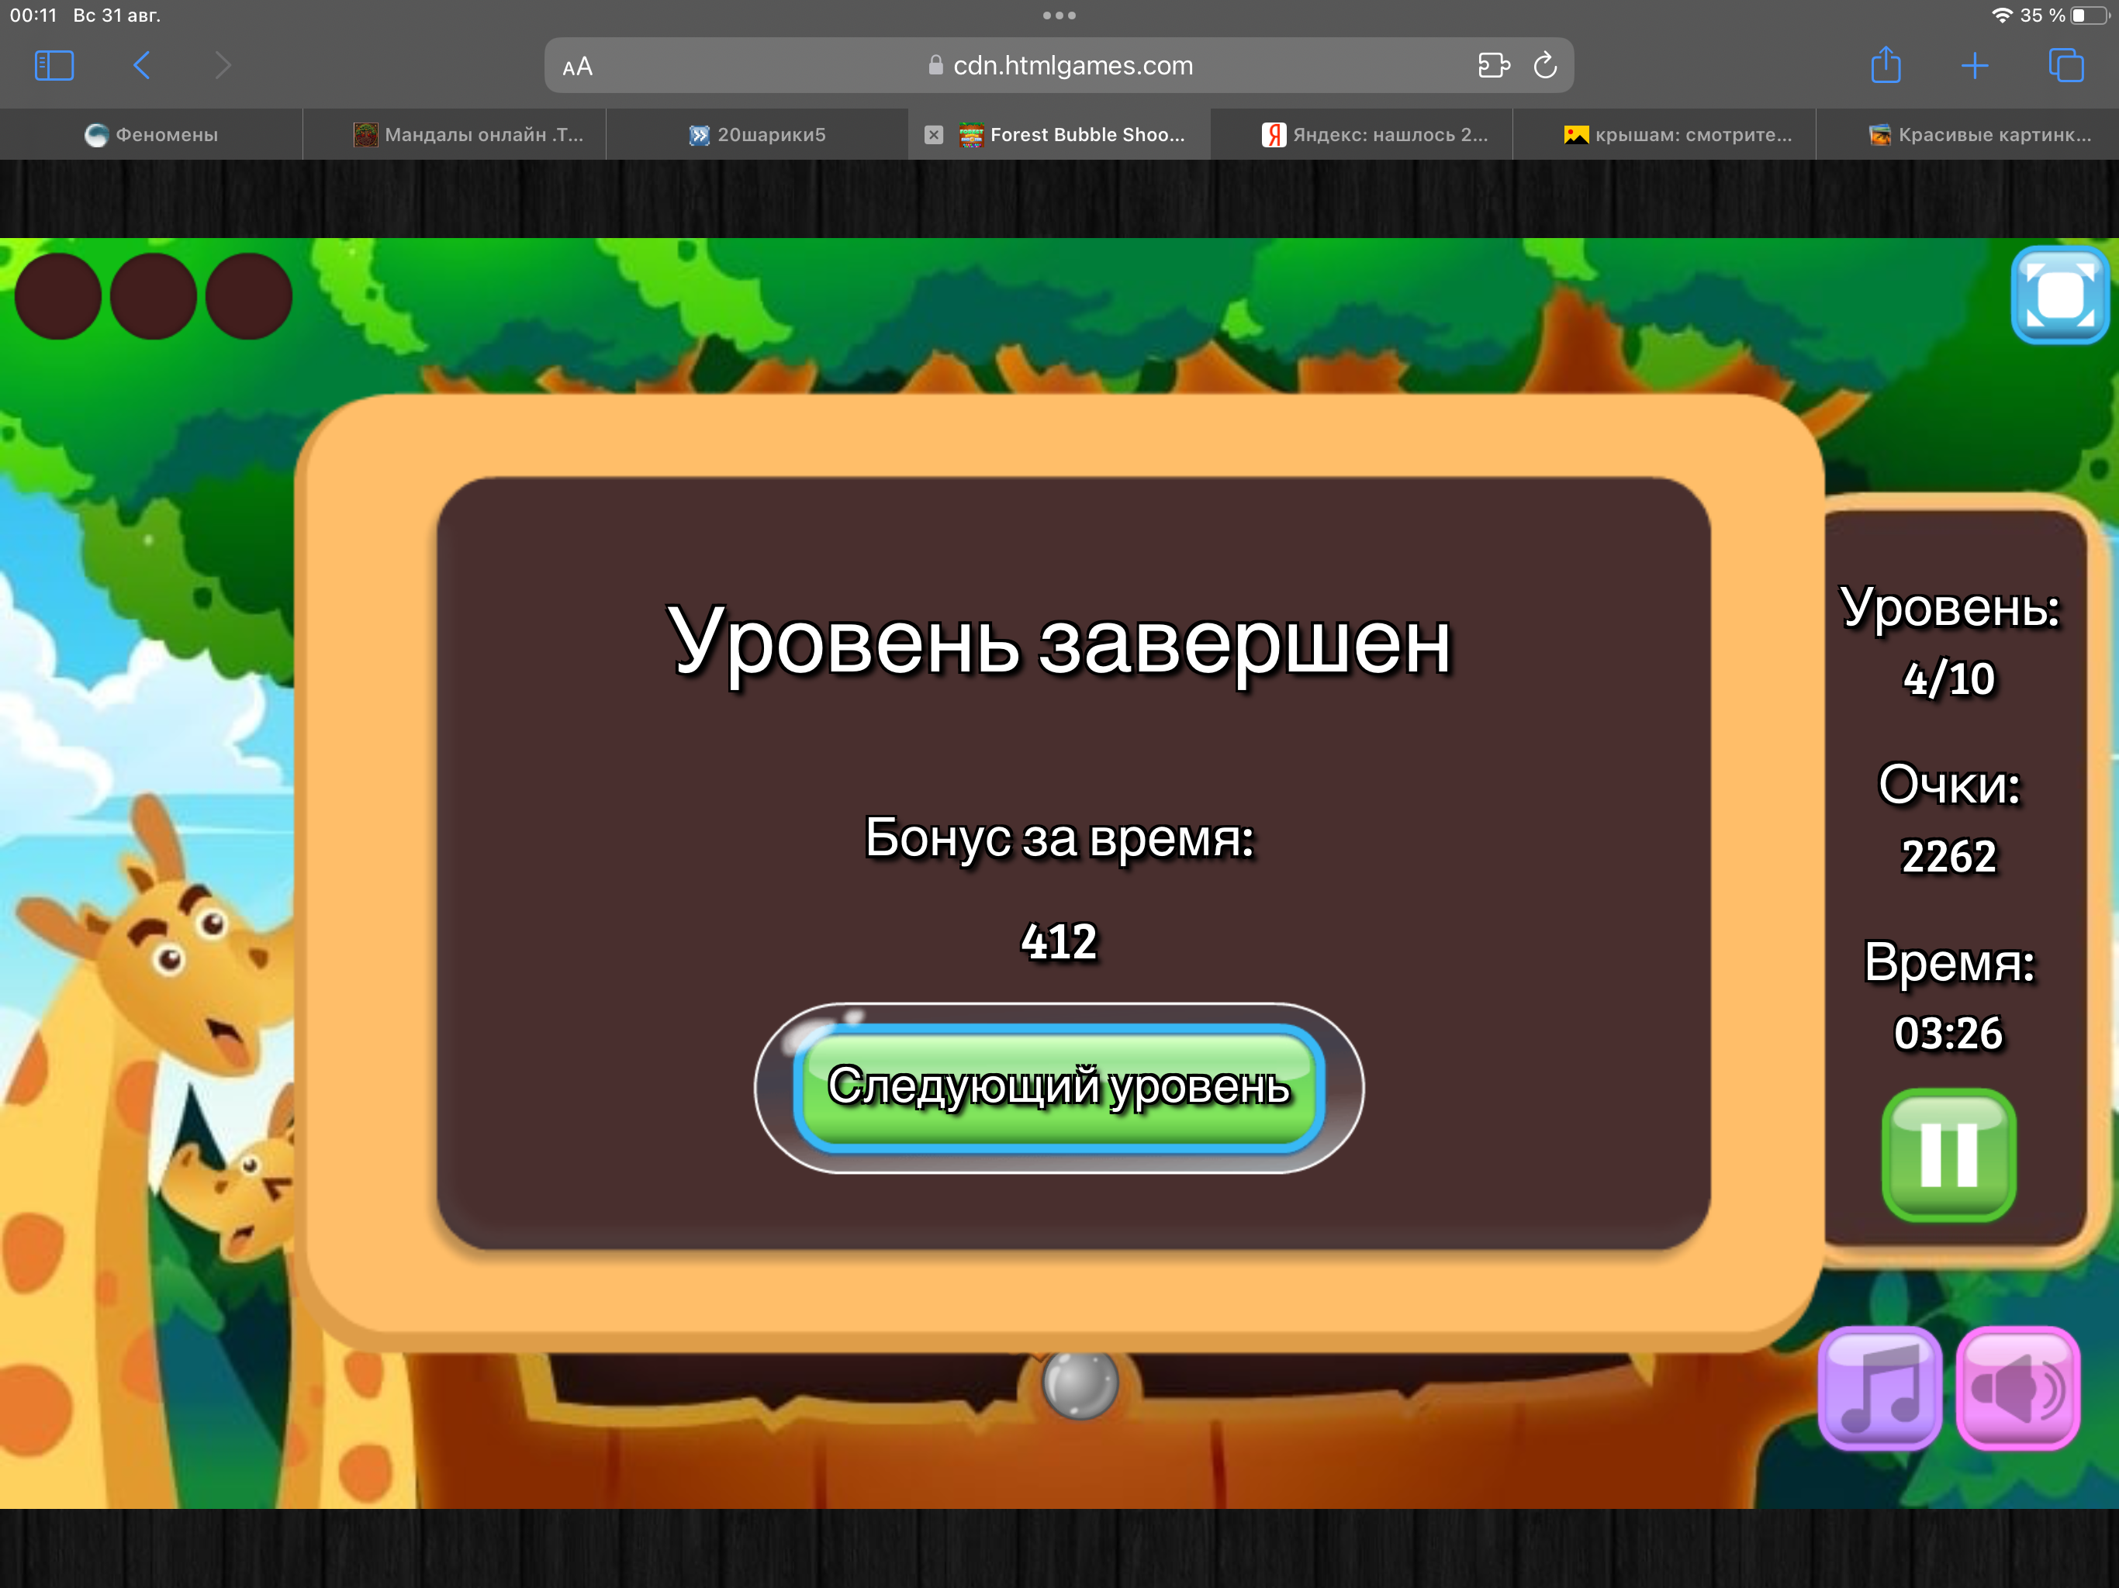The width and height of the screenshot is (2119, 1588).
Task: Switch to the Красивые картинки tab
Action: [1968, 134]
